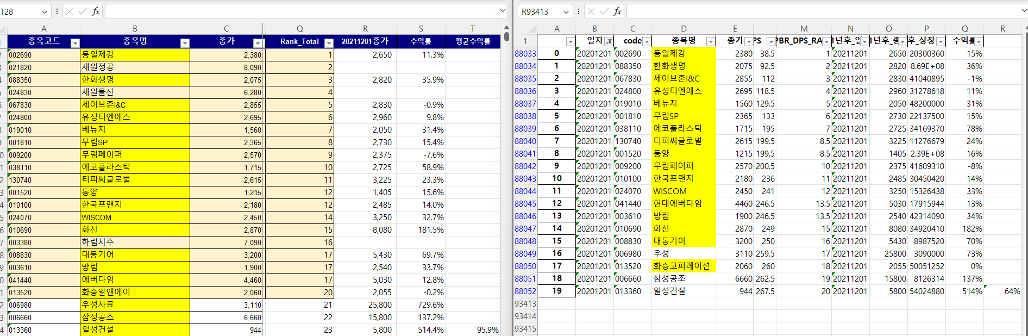The image size is (1028, 336).
Task: Click the enter checkmark icon in left formula bar
Action: [83, 11]
